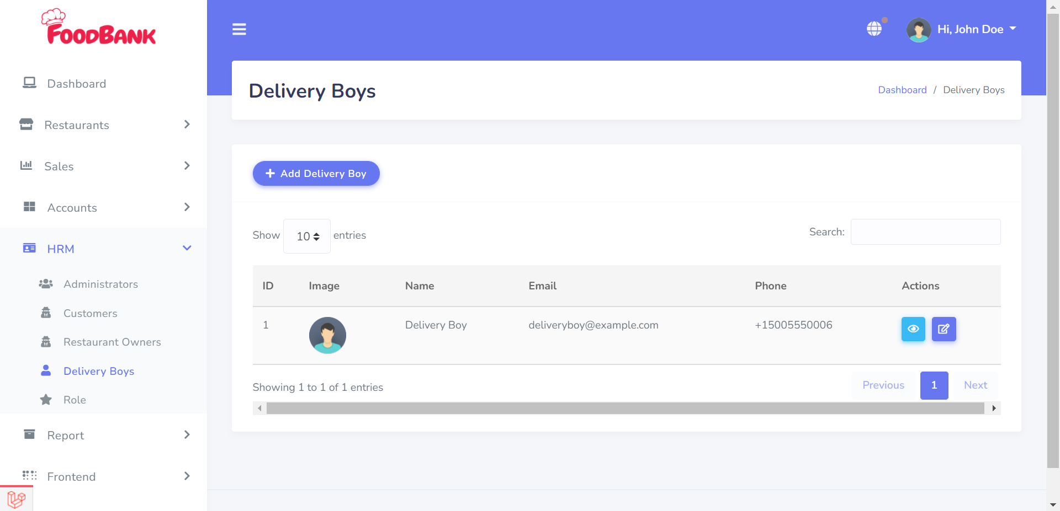Expand the Sales menu chevron
Screen dimensions: 1060x511
pyautogui.click(x=187, y=166)
